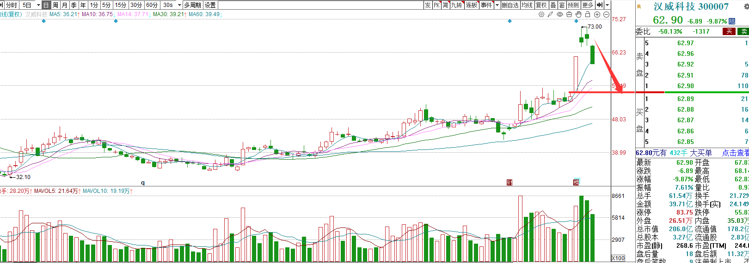Image resolution: width=749 pixels, height=263 pixels.
Task: Click stock title 汉威科技 300007
Action: (691, 6)
